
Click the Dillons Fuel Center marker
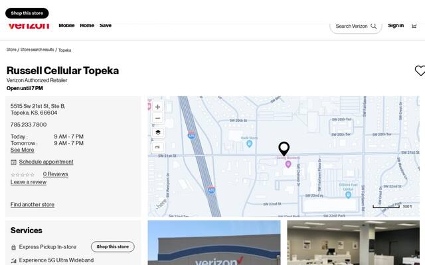coord(348,194)
